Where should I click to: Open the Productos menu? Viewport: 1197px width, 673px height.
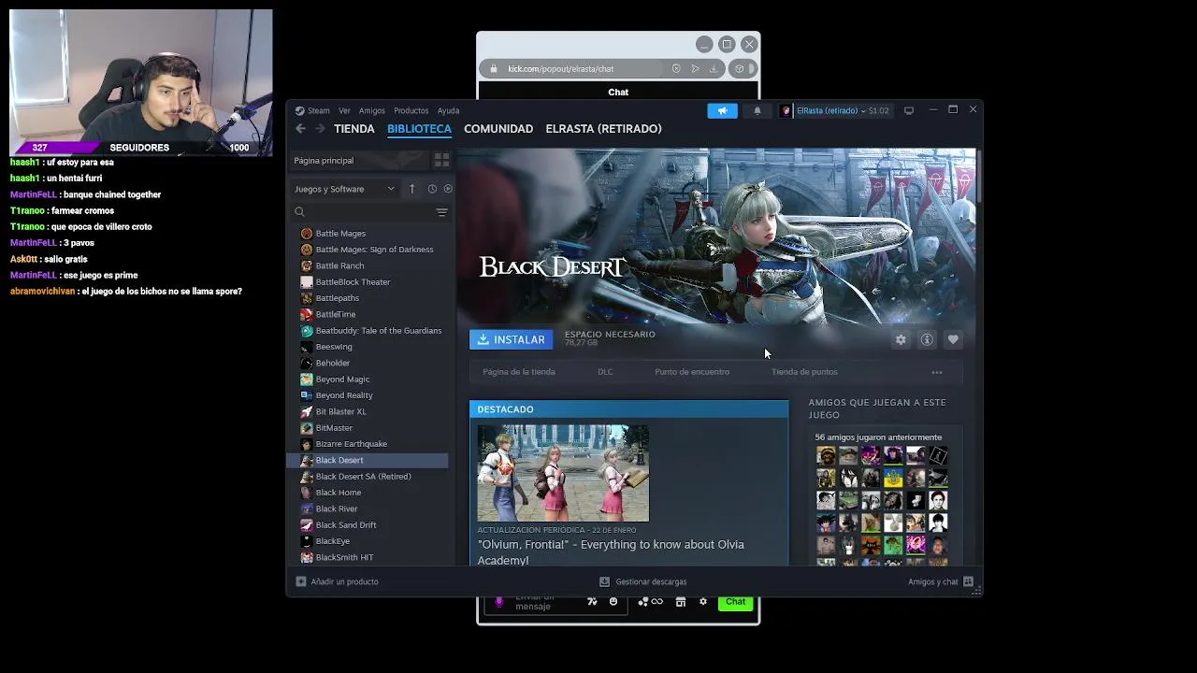click(411, 110)
